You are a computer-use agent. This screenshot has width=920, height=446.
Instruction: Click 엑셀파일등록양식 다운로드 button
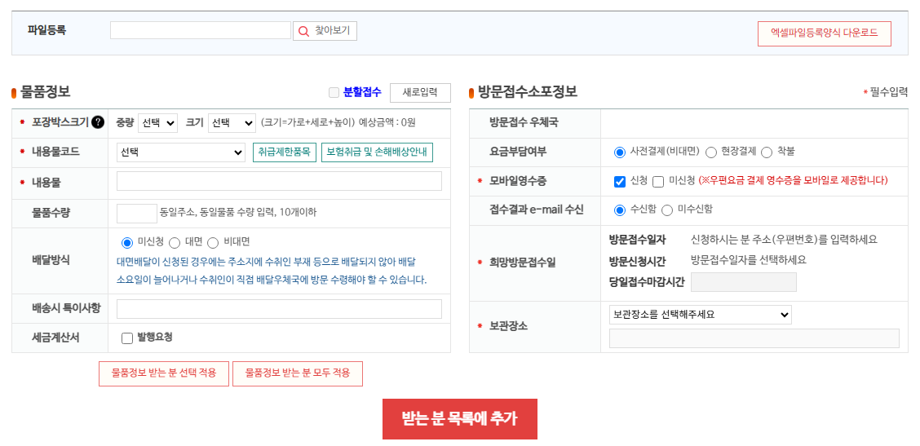point(825,33)
